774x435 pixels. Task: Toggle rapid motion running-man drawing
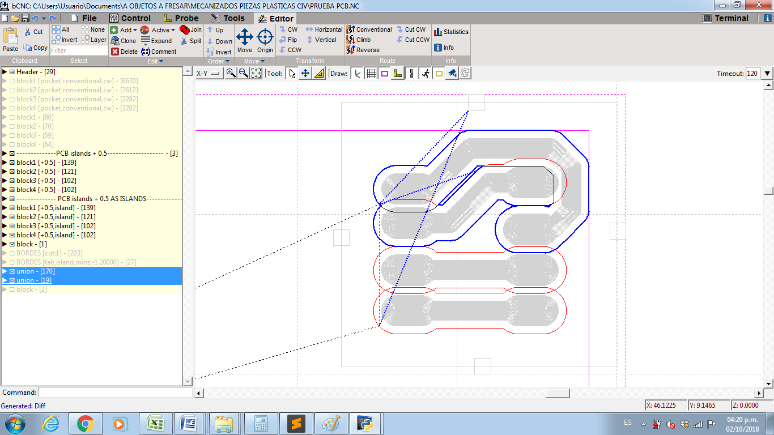click(426, 73)
